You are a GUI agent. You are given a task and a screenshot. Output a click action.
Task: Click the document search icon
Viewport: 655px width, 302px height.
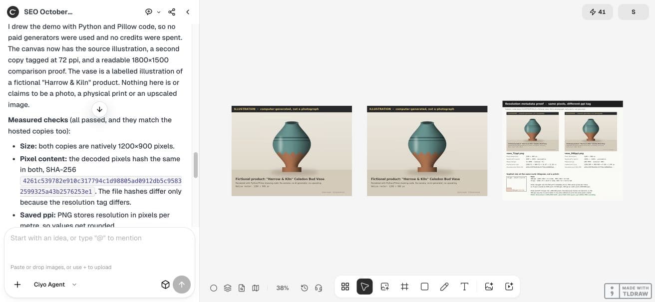pyautogui.click(x=242, y=288)
